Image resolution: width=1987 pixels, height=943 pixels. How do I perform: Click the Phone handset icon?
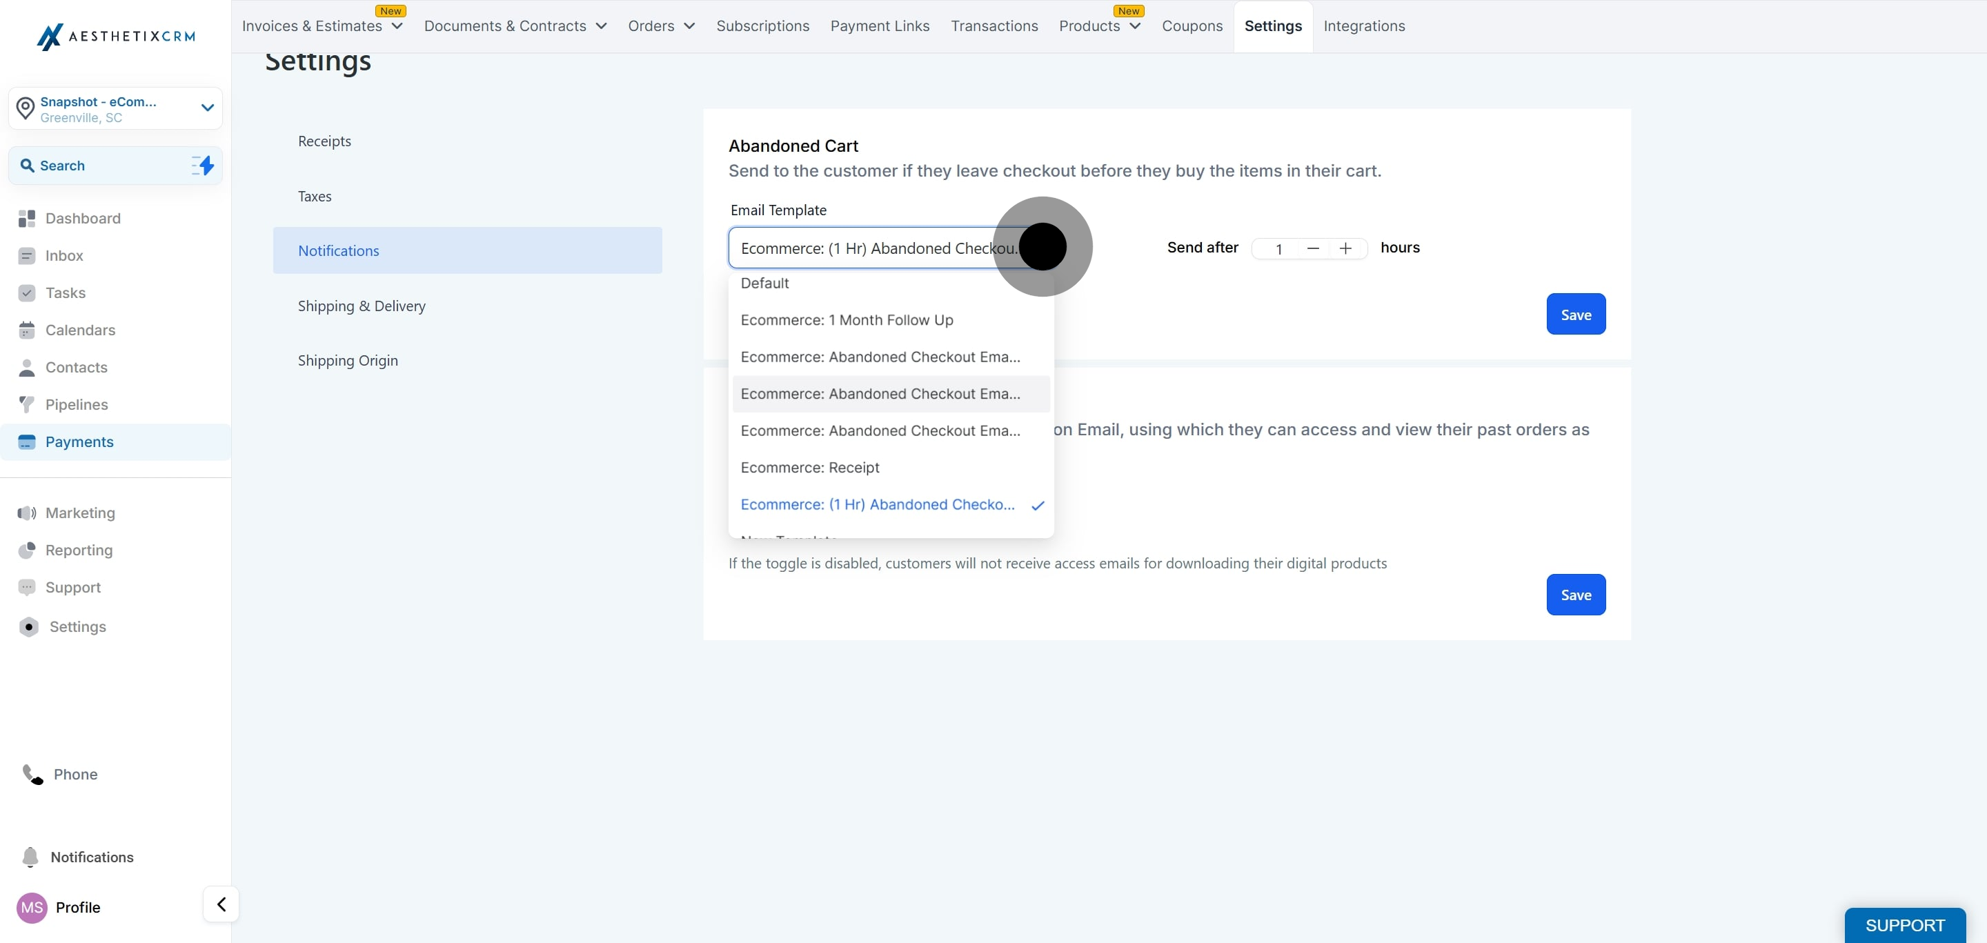coord(32,774)
